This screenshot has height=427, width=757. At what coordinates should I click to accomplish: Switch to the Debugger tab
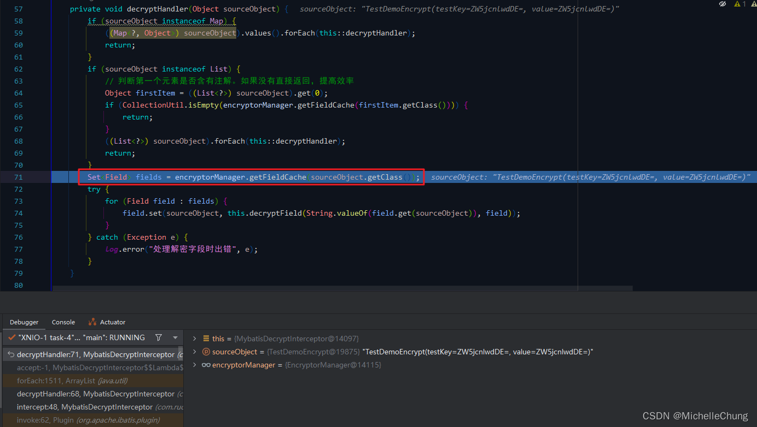tap(24, 322)
